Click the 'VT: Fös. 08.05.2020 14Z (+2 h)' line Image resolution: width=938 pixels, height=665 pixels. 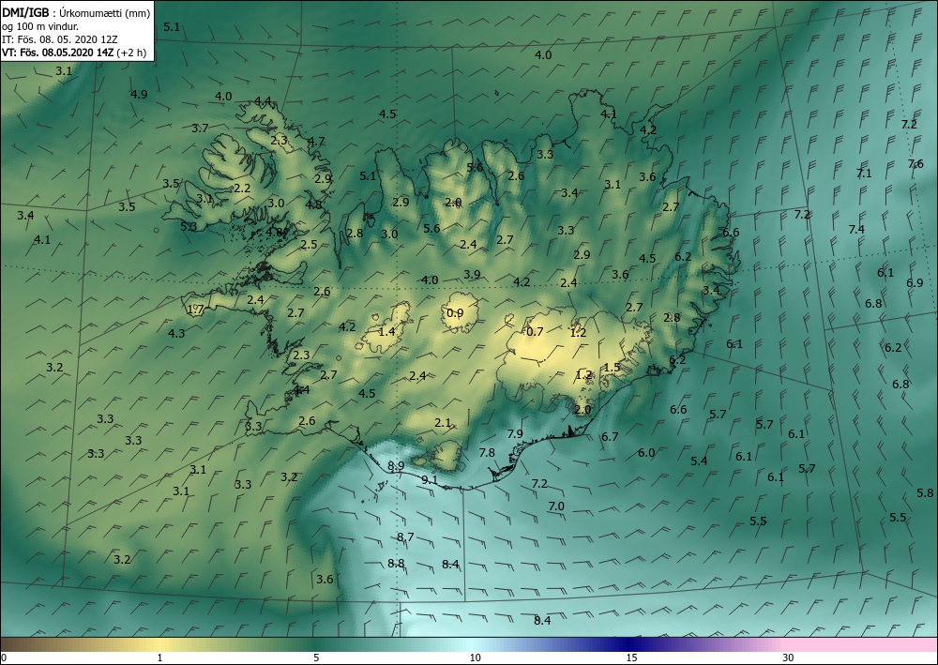73,52
